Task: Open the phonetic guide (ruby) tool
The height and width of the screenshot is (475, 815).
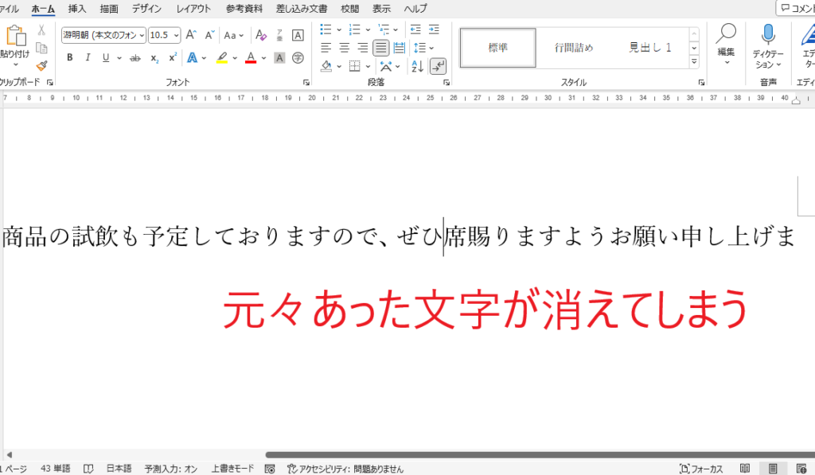Action: [279, 35]
